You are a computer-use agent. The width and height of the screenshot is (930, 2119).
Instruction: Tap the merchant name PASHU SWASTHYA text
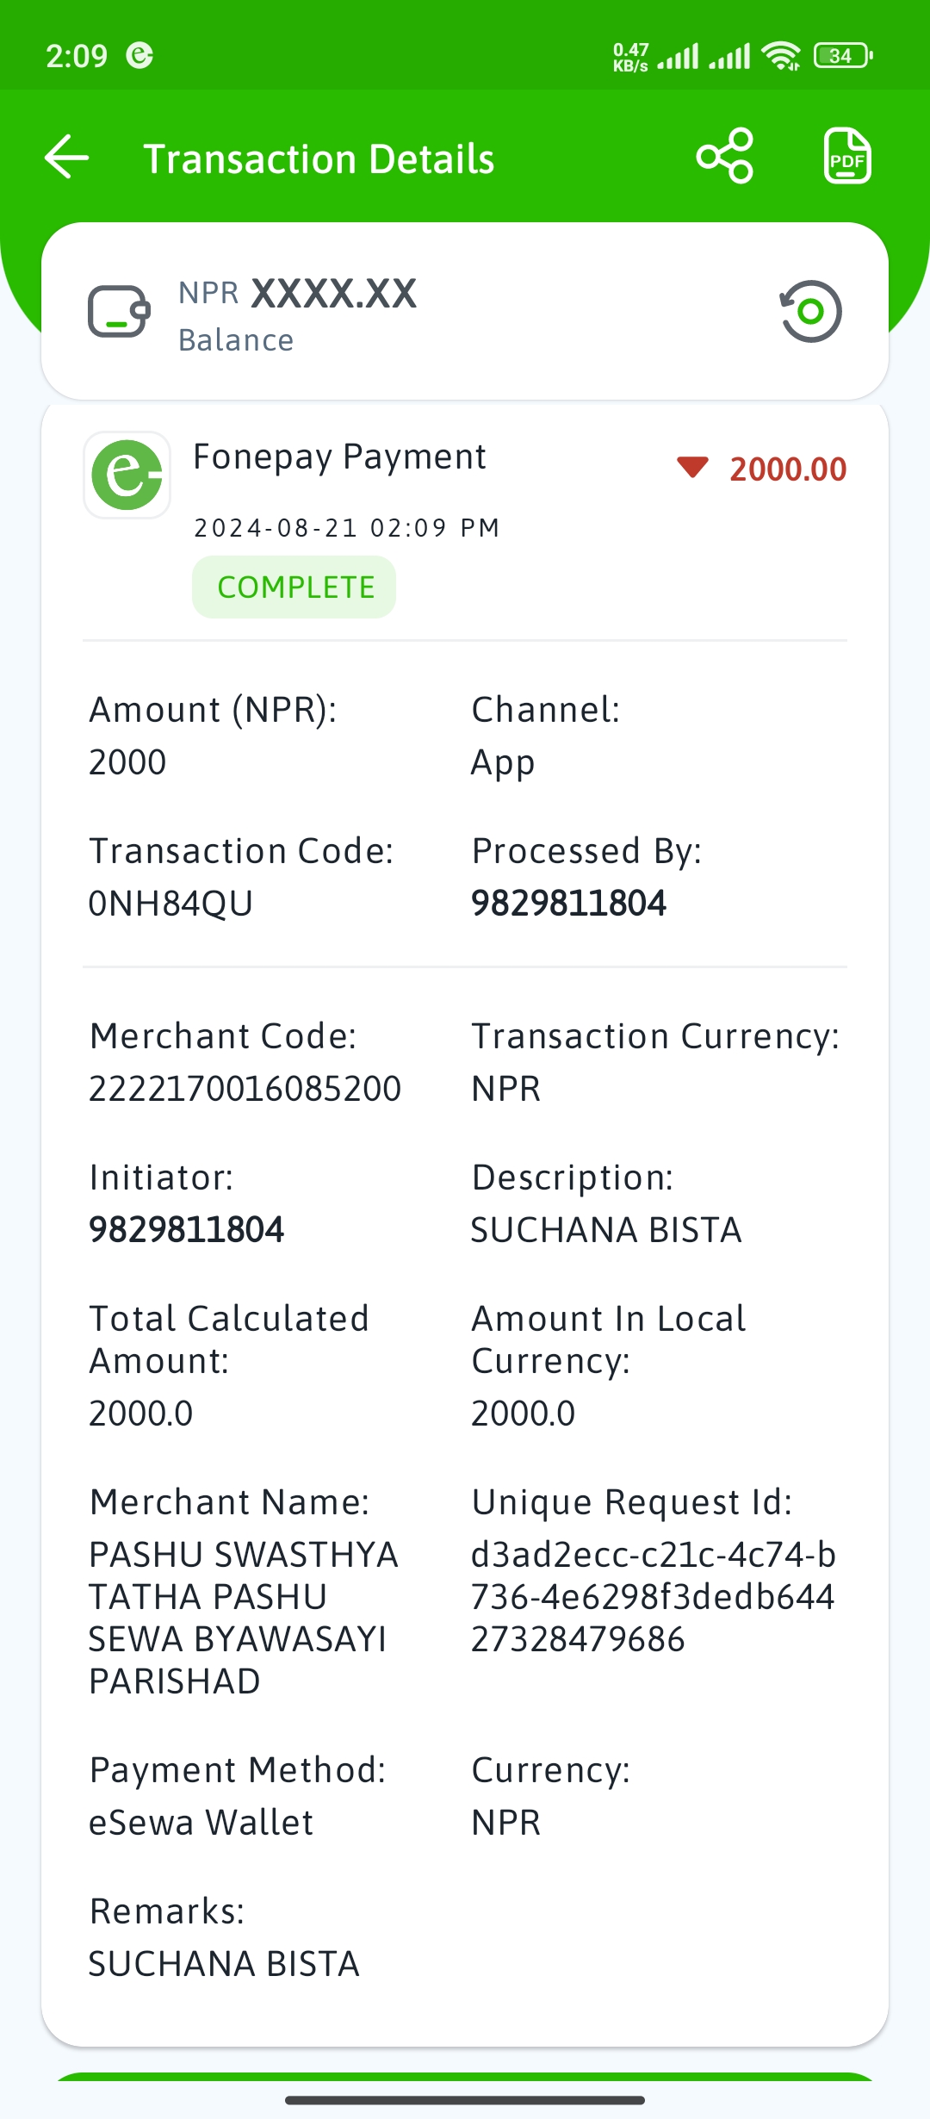pos(244,1555)
